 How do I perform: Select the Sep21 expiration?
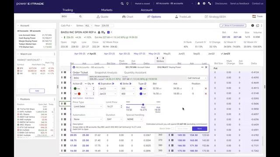[x=196, y=54]
